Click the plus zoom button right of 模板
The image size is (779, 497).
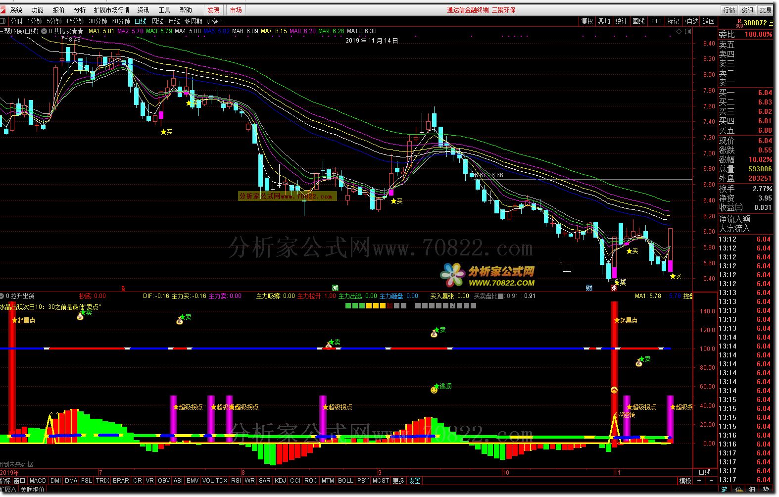click(699, 480)
